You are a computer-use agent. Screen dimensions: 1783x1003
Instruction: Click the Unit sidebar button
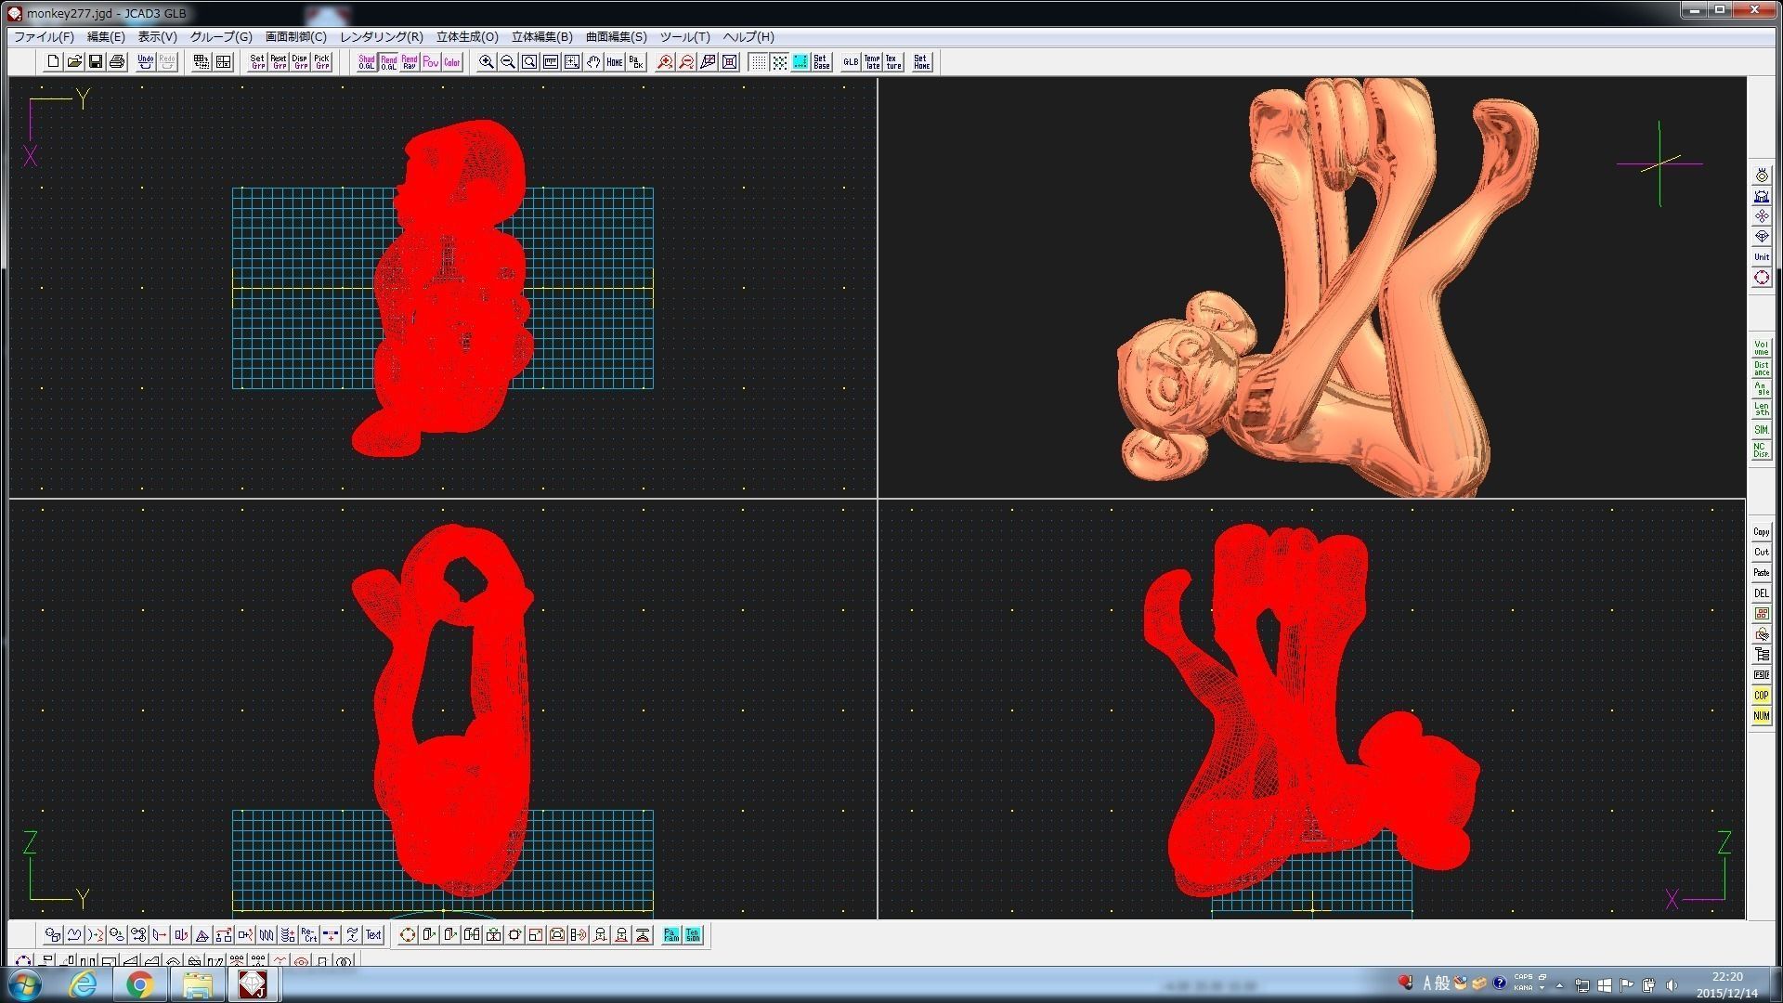1761,256
